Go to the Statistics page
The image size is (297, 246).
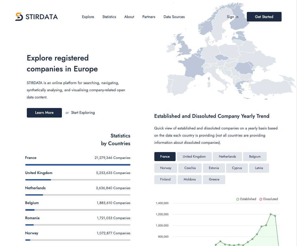[x=109, y=17]
